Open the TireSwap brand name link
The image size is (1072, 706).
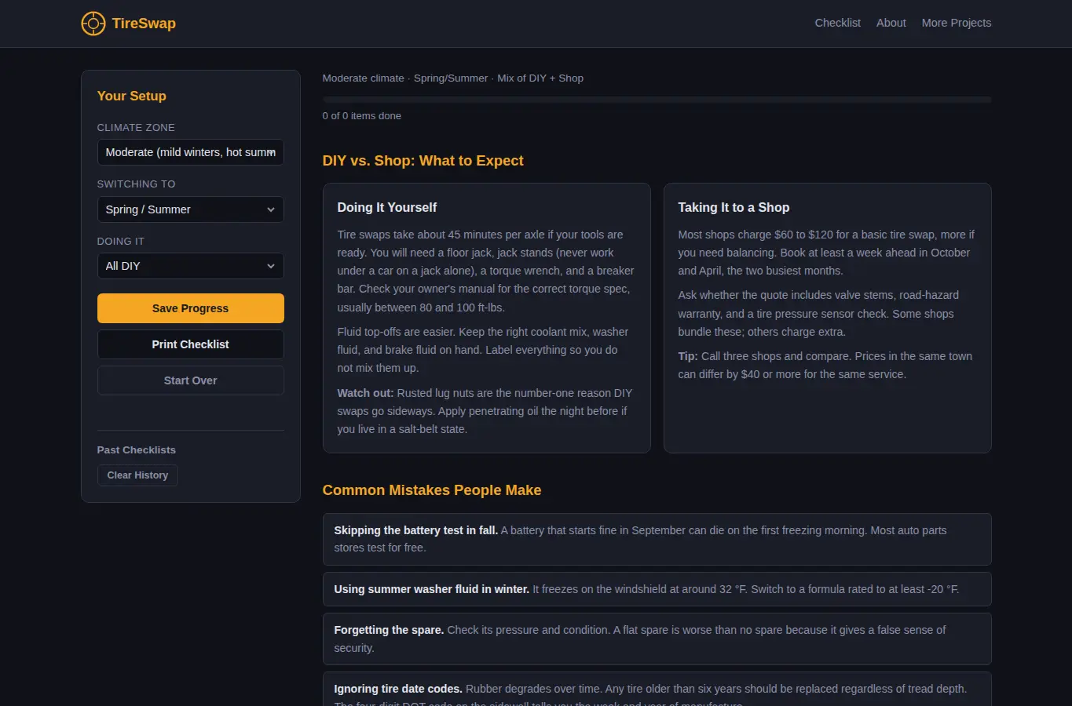coord(144,24)
